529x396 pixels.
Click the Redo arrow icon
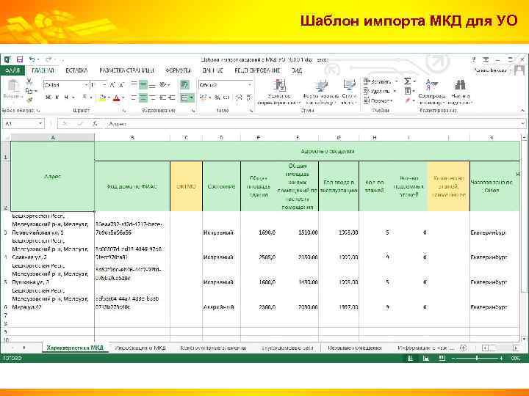(49, 59)
